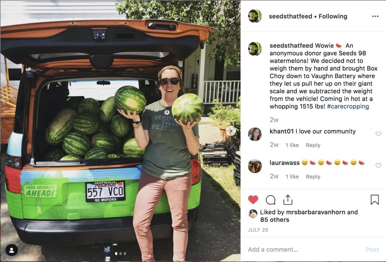Open laurawass's profile avatar
The width and height of the screenshot is (386, 262).
(x=254, y=166)
